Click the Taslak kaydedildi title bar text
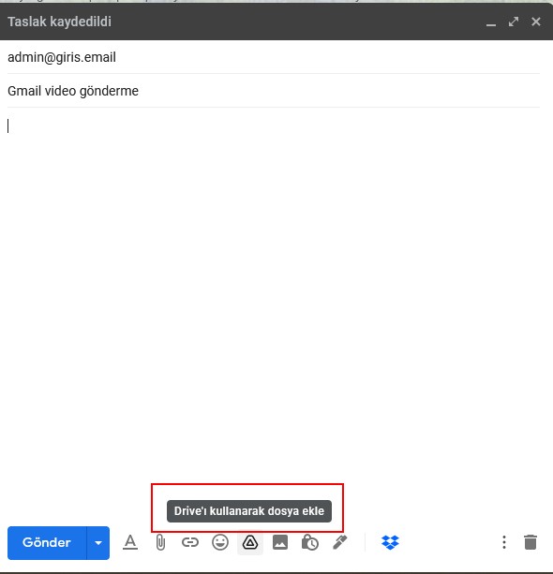 59,22
